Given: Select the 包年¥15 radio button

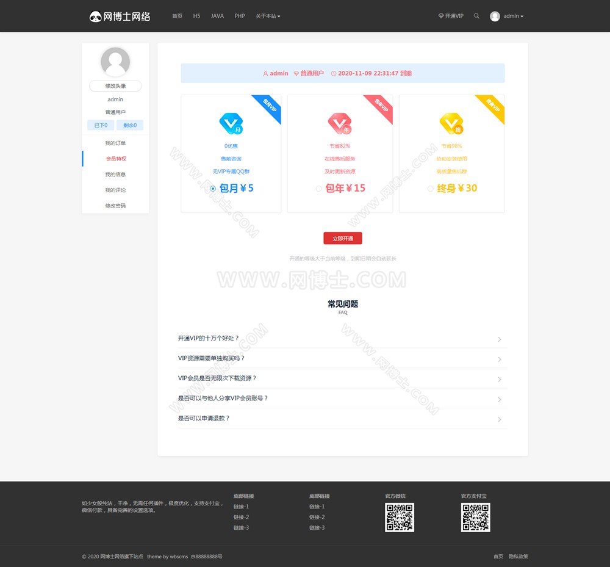Looking at the screenshot, I should (x=318, y=189).
